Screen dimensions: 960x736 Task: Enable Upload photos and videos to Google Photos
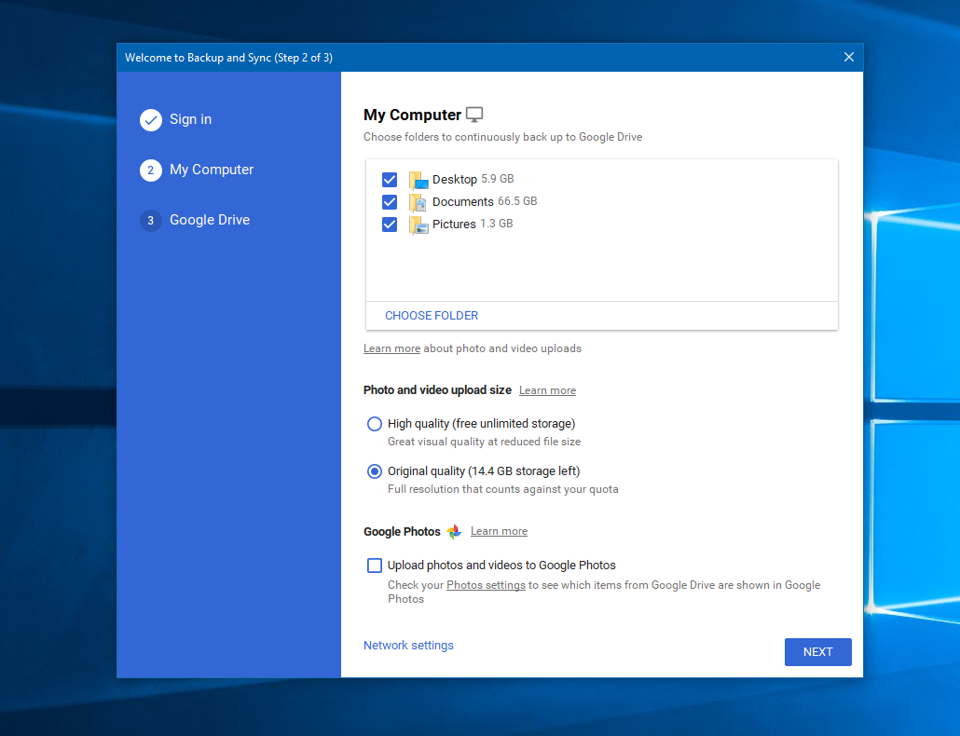[374, 566]
